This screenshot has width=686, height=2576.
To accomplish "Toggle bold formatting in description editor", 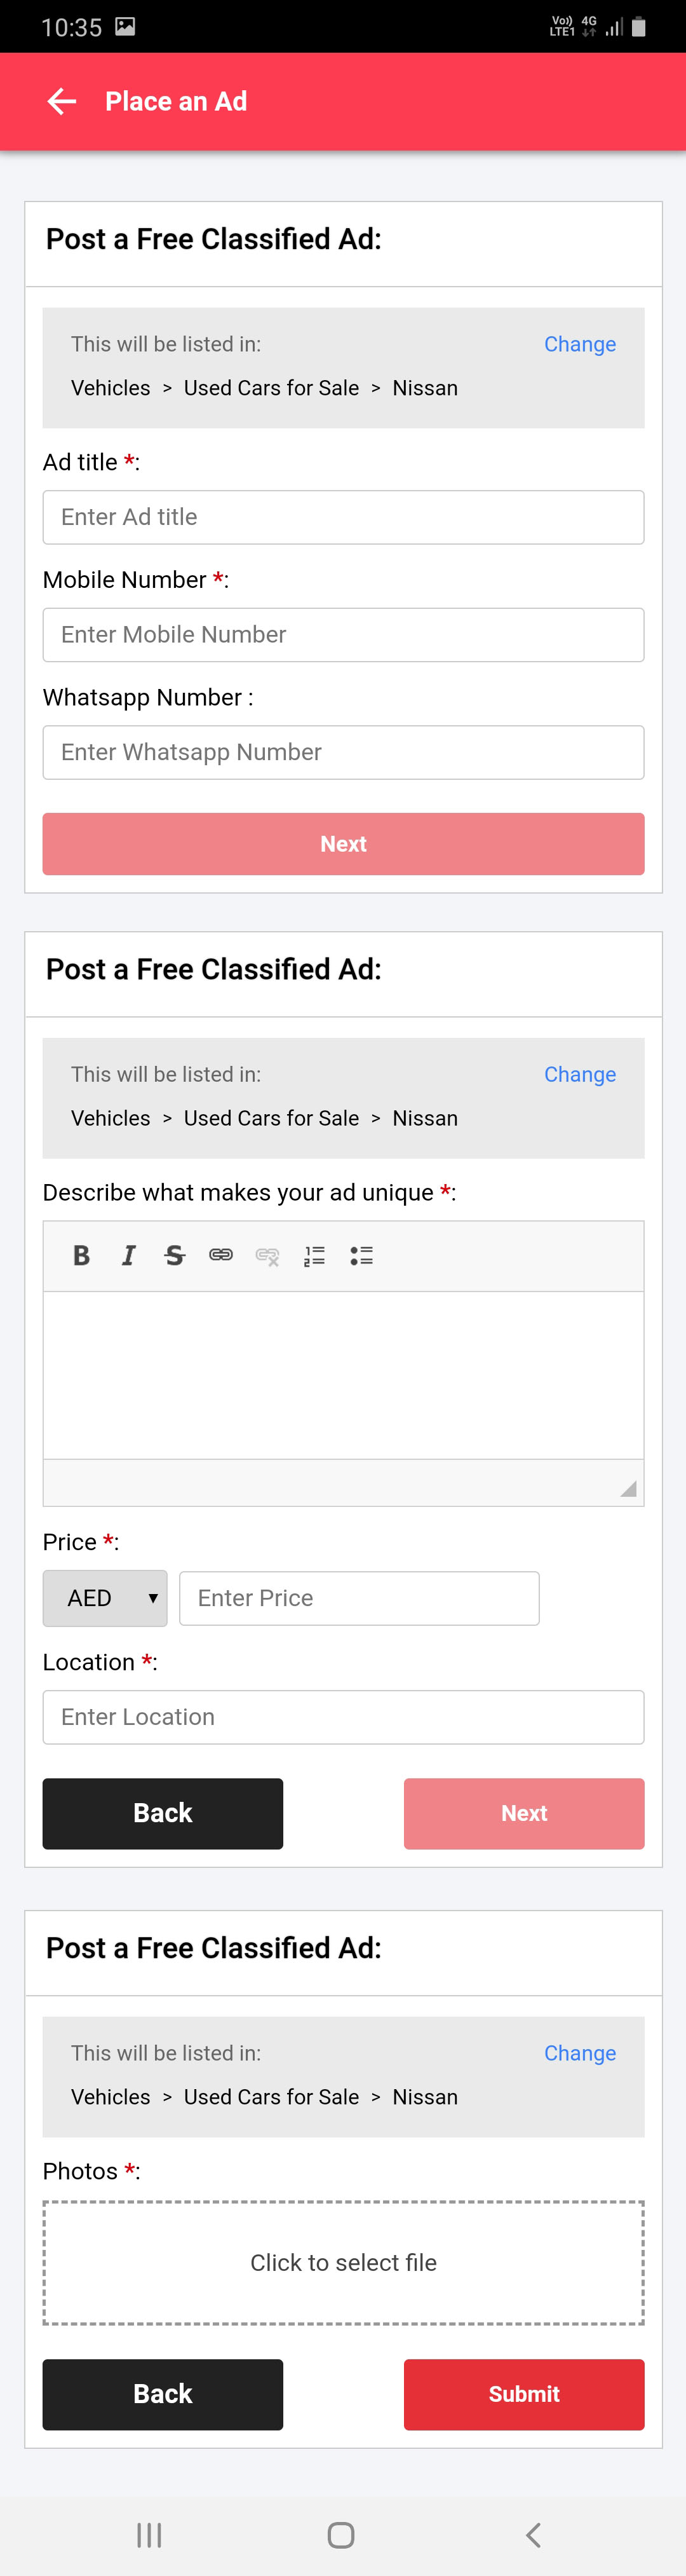I will [82, 1255].
